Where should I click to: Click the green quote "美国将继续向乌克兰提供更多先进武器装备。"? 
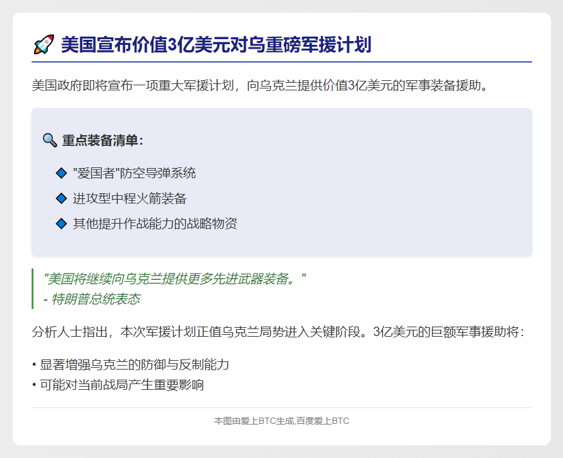[x=174, y=279]
